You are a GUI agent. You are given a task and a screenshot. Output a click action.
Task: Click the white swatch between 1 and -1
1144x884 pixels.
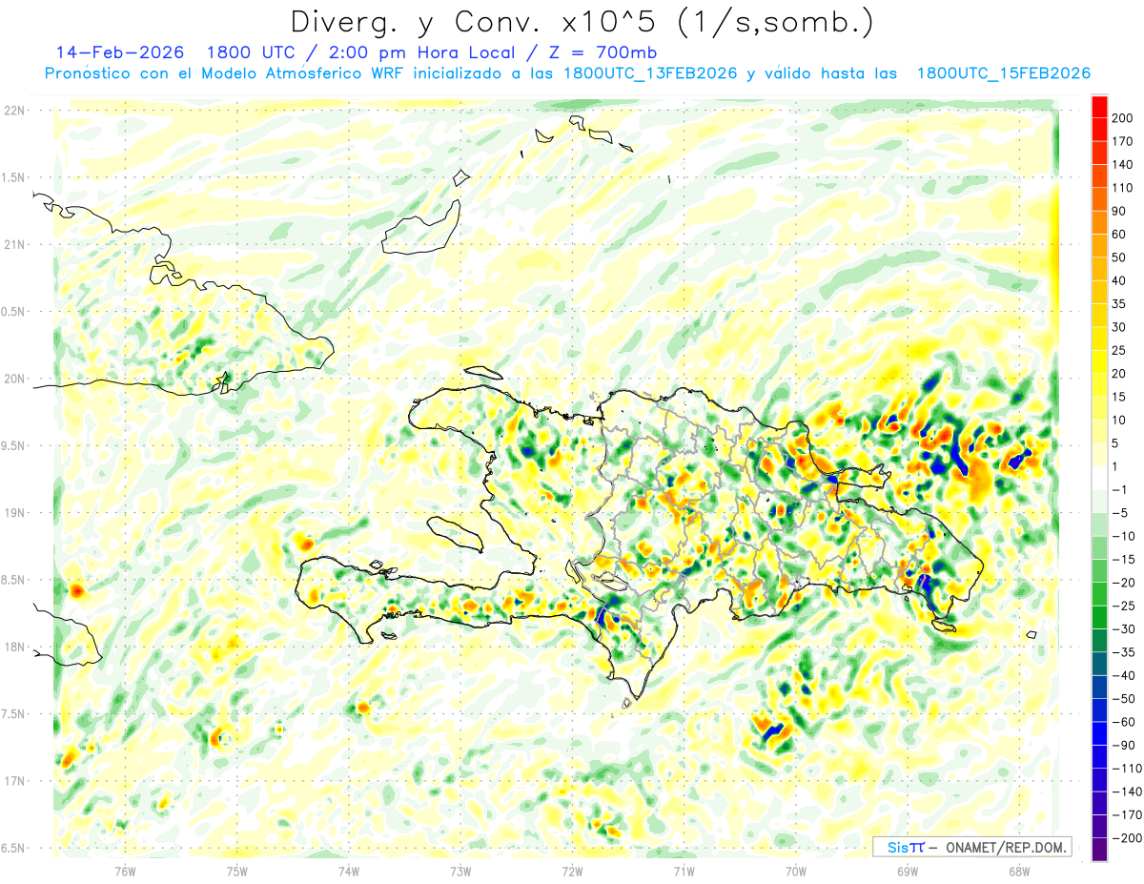pos(1099,478)
